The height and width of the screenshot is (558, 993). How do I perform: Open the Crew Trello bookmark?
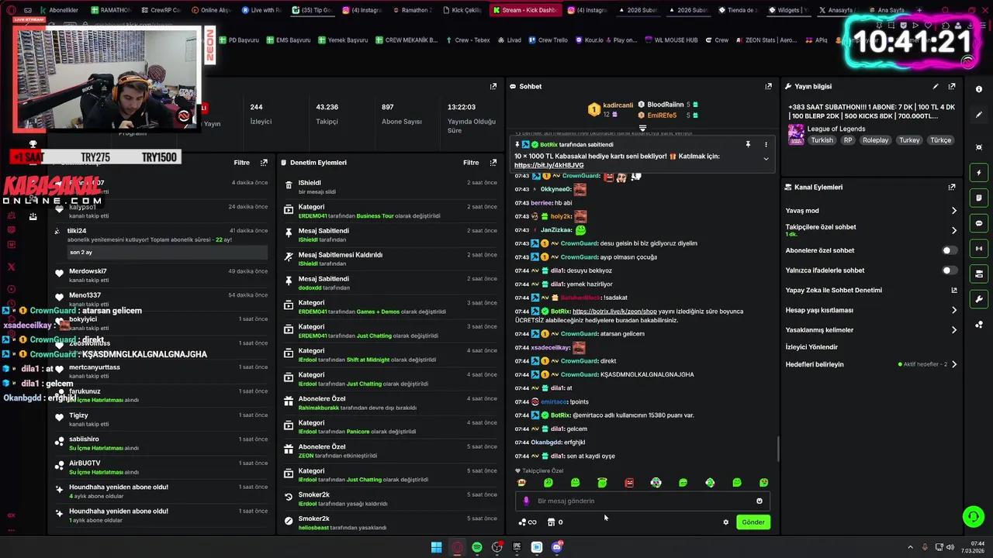[x=548, y=40]
